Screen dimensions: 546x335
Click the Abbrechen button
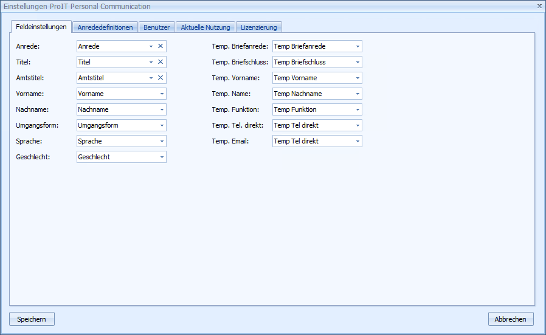pyautogui.click(x=511, y=319)
